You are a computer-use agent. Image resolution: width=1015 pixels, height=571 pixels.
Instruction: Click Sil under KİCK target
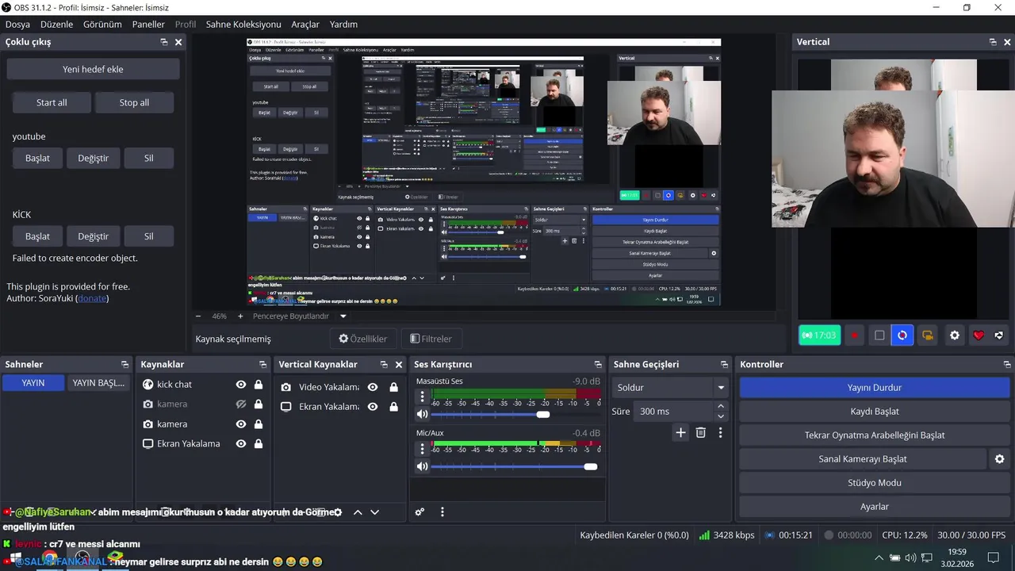coord(148,236)
